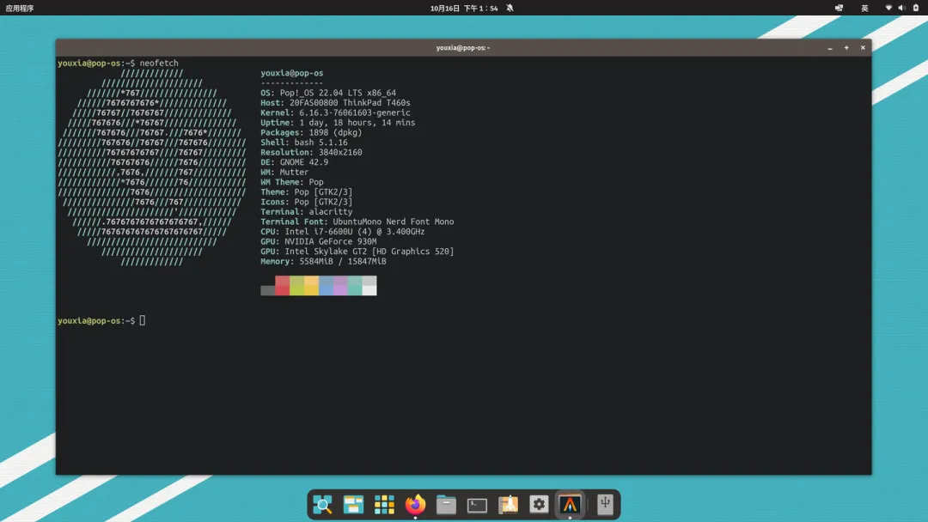The height and width of the screenshot is (522, 928).
Task: Open the Wi-Fi status icon in top bar
Action: click(x=888, y=8)
